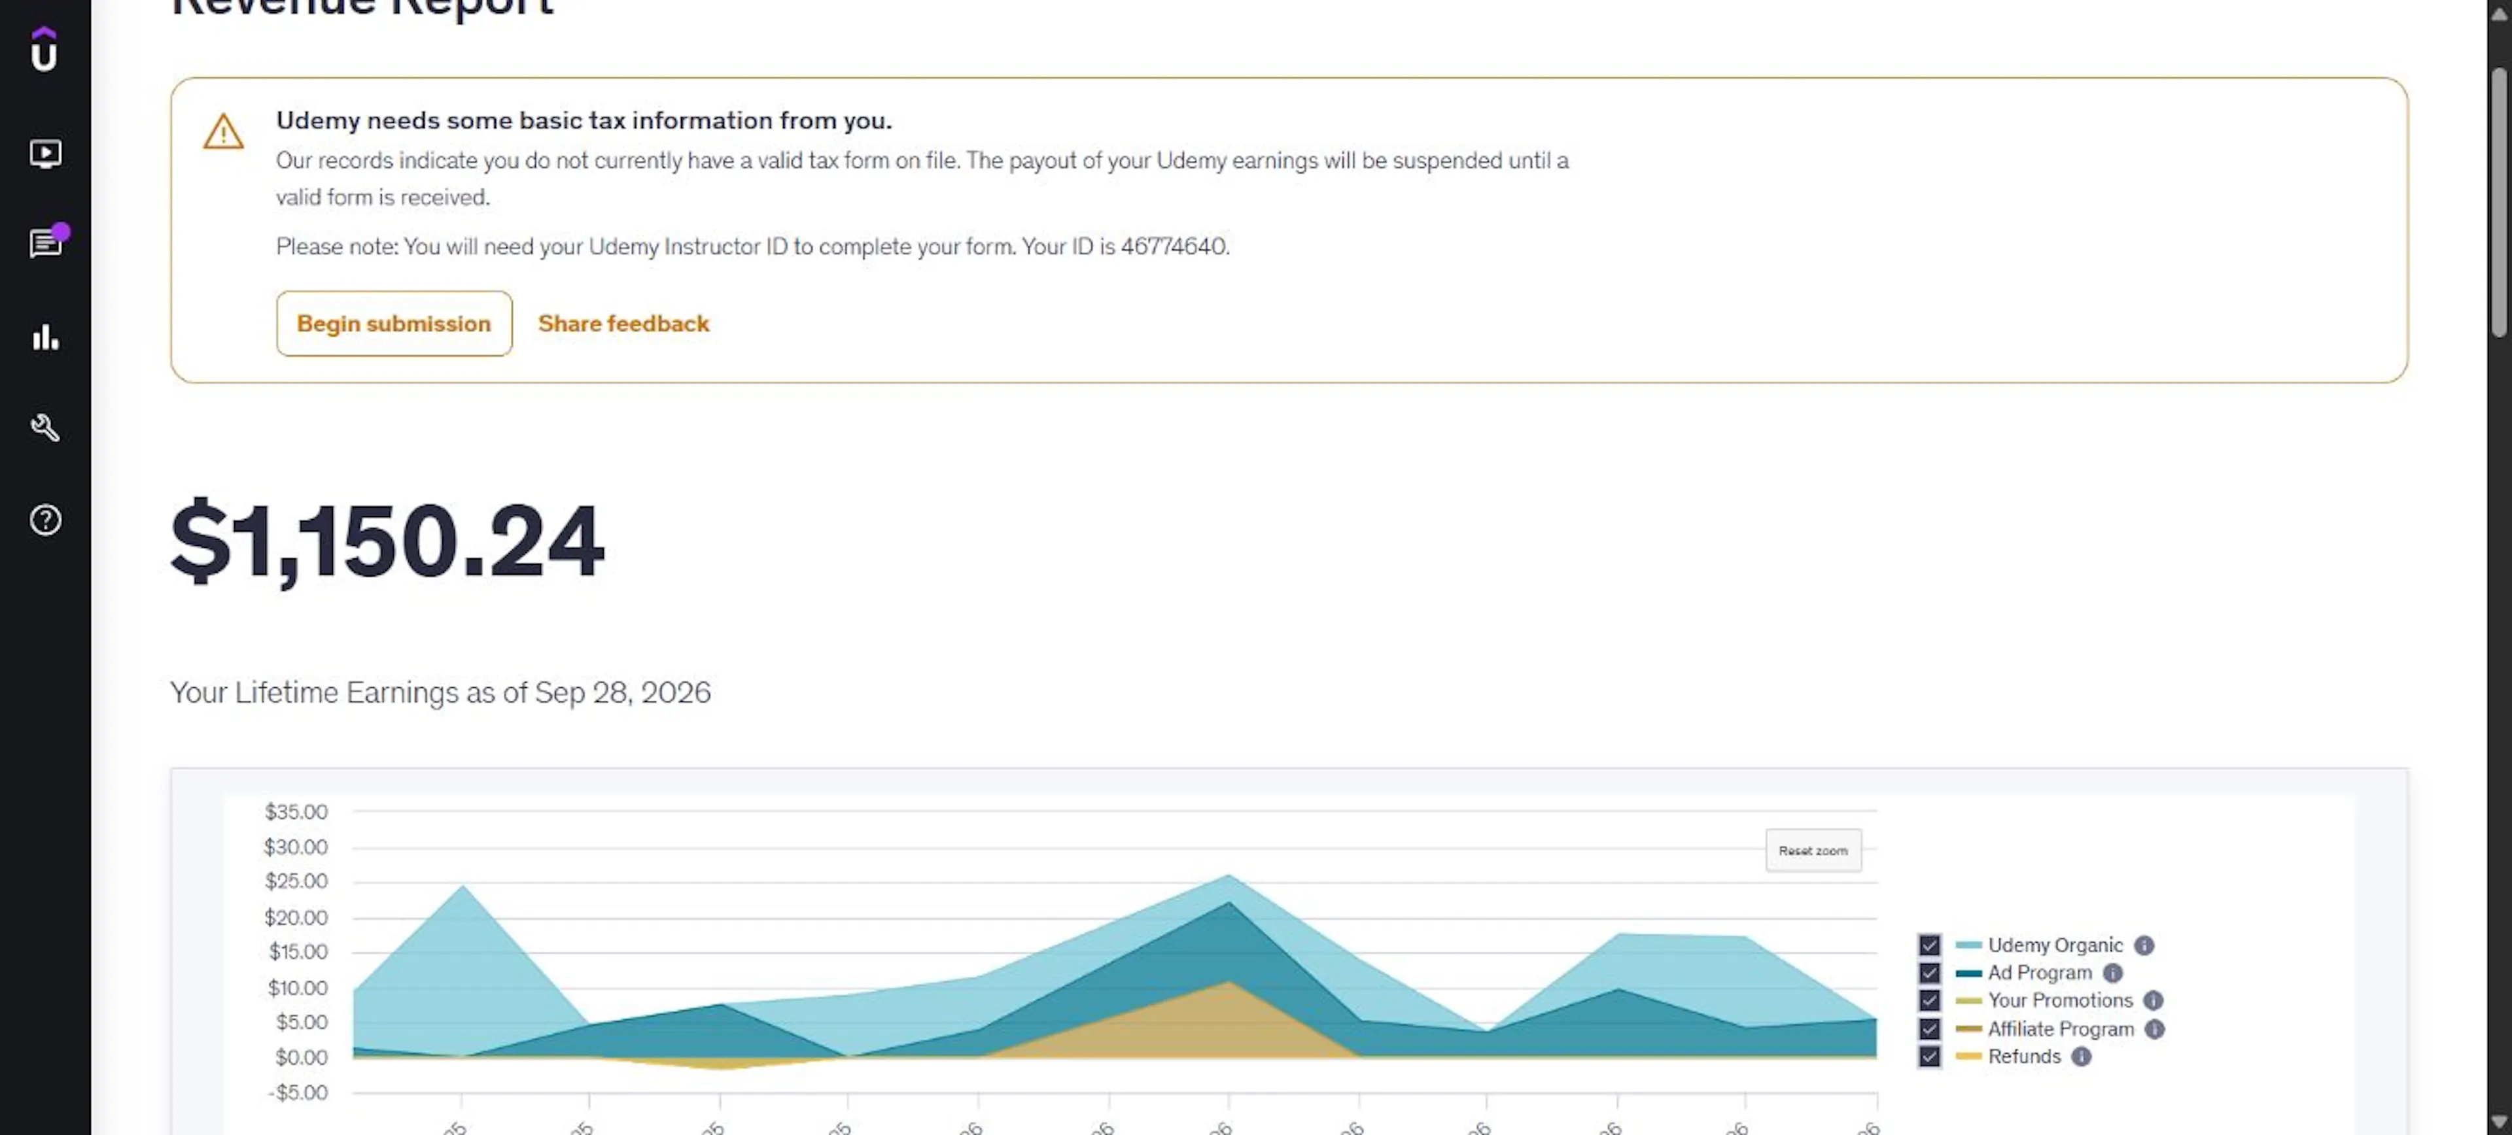Uncheck the Refunds series checkbox

(x=1929, y=1056)
